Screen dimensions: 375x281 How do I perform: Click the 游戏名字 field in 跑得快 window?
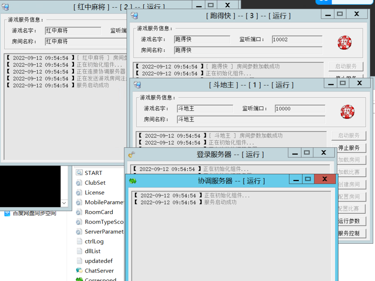coord(202,40)
